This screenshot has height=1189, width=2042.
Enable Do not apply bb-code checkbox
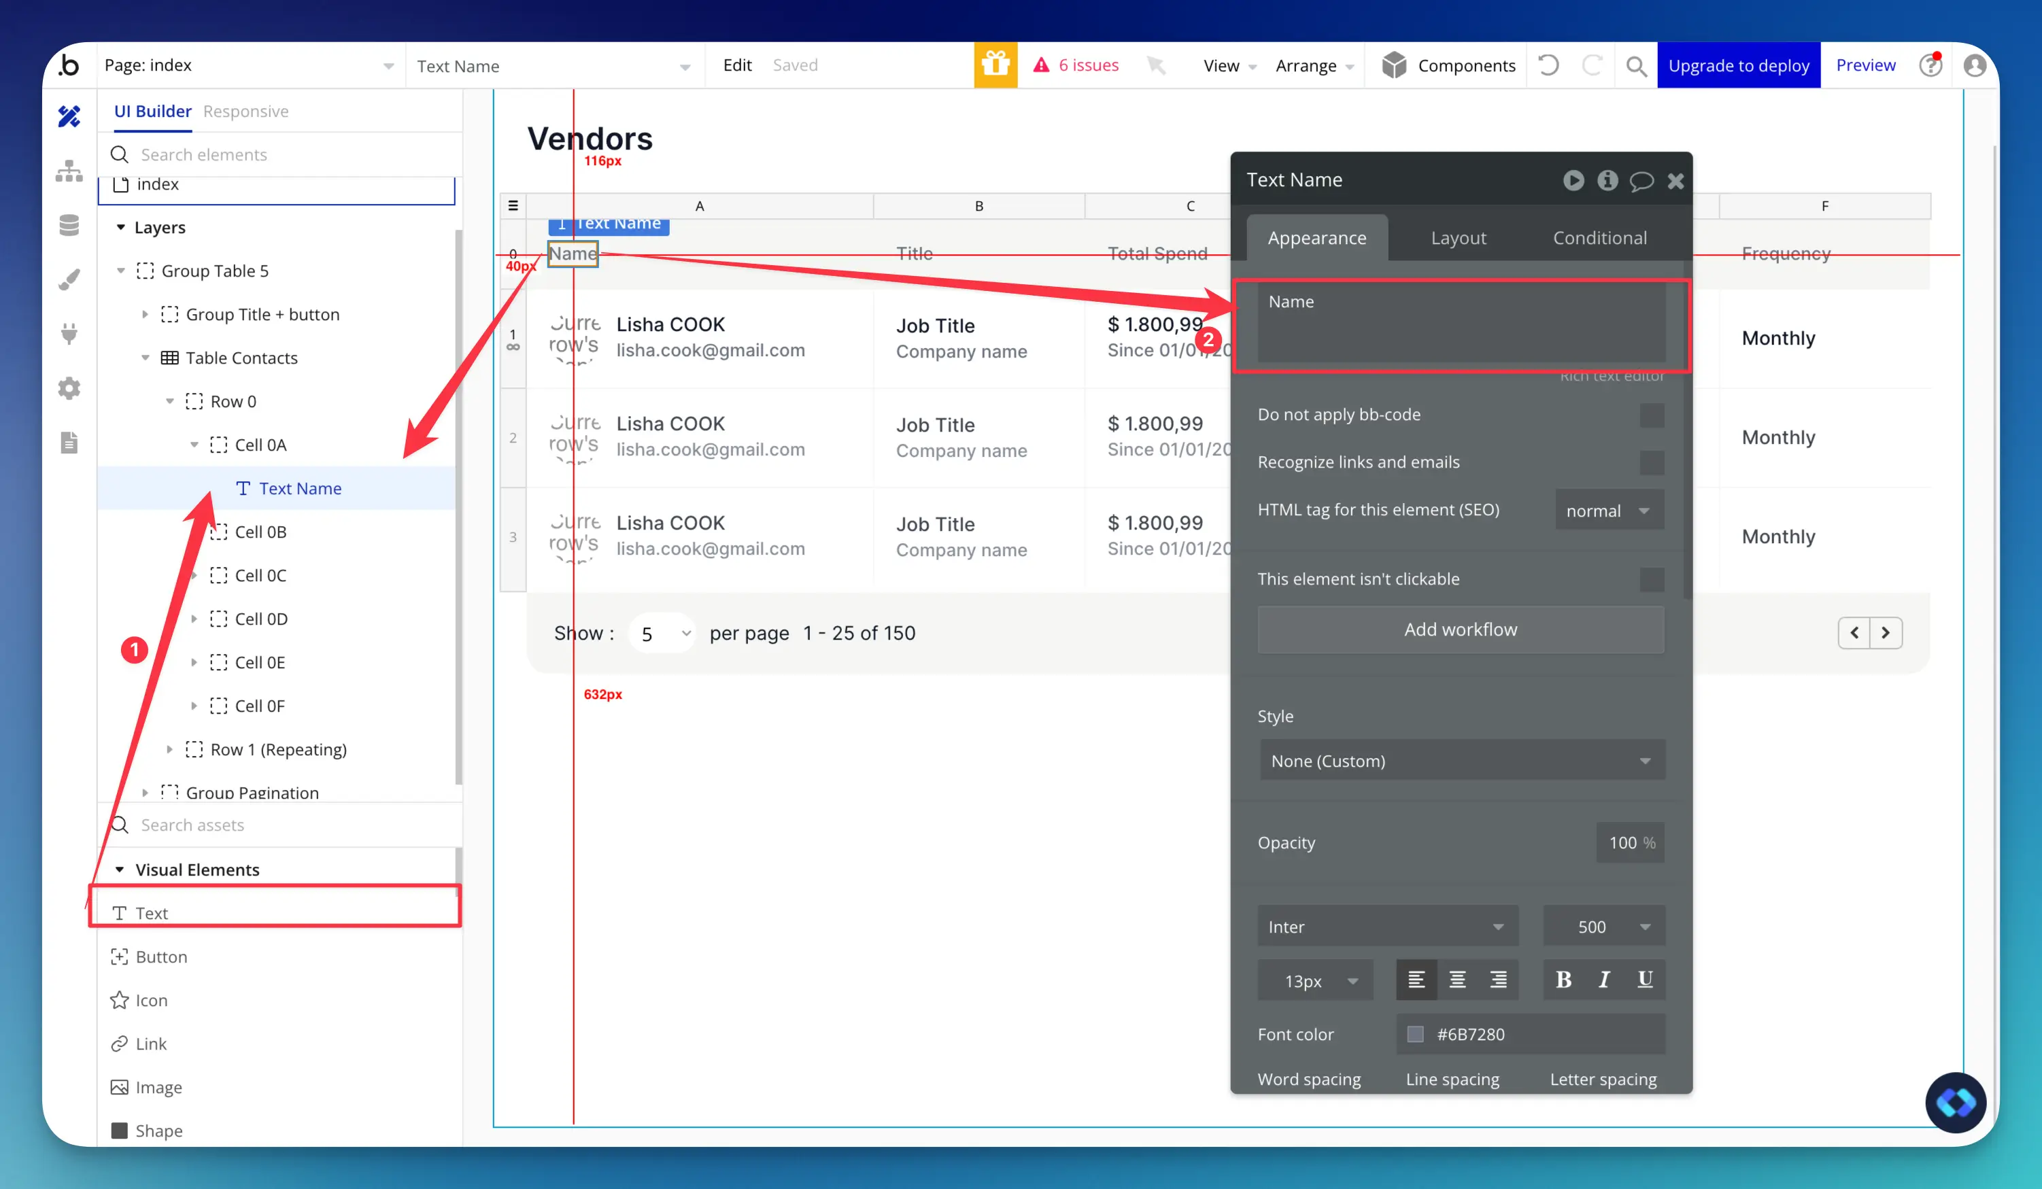point(1652,415)
